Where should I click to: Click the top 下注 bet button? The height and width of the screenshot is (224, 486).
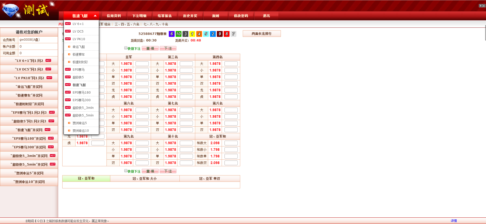[x=168, y=48]
